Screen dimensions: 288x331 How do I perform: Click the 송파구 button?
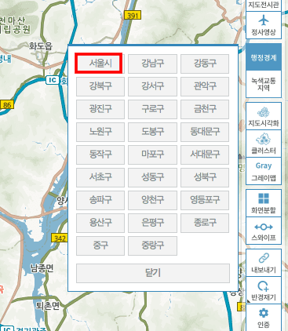100,200
